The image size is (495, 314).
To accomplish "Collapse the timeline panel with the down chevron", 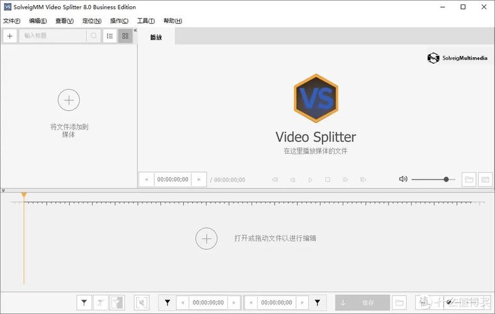I will point(3,190).
